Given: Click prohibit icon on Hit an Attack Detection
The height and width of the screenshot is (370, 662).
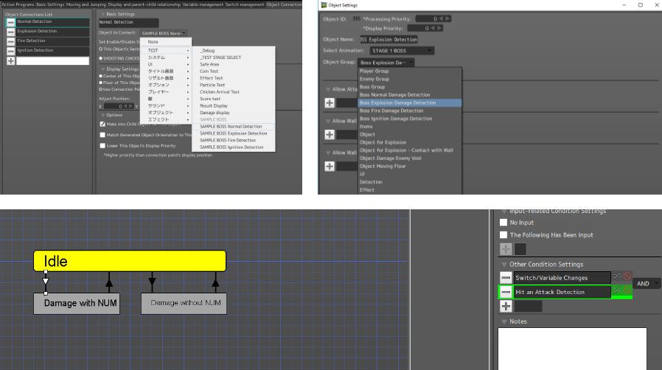Looking at the screenshot, I should (627, 290).
